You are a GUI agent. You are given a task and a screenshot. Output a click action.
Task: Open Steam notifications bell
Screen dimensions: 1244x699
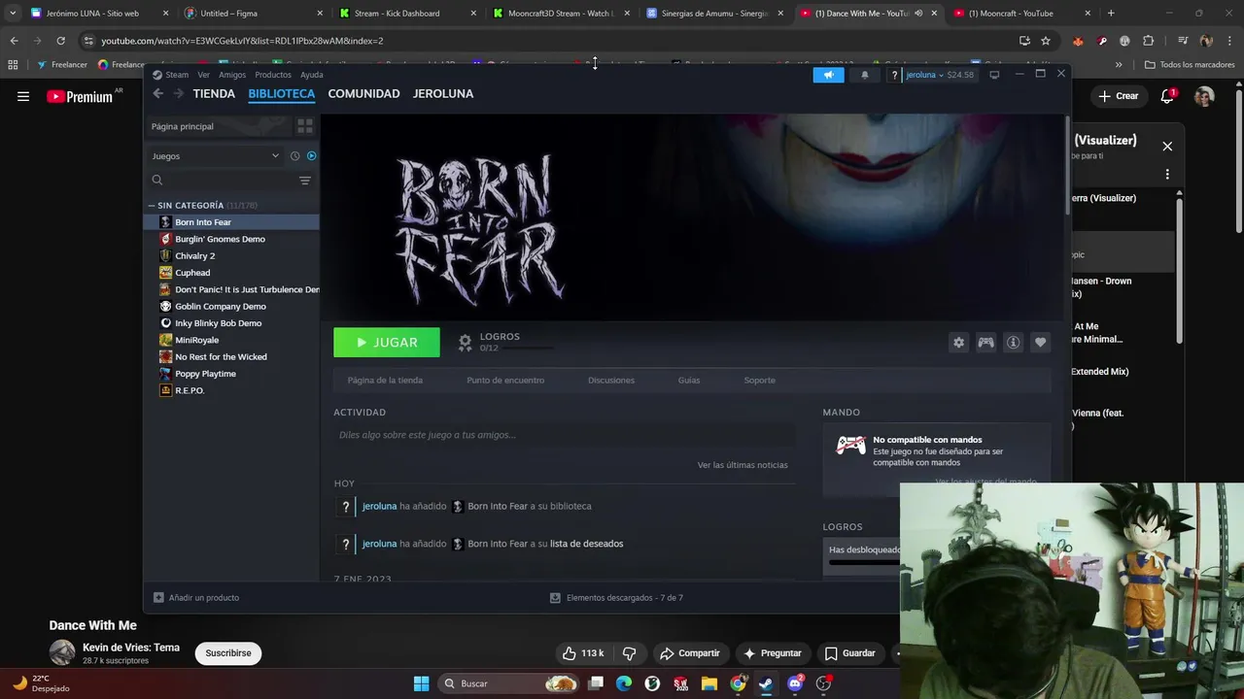click(x=865, y=75)
